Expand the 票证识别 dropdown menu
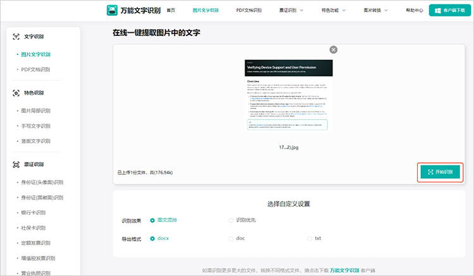Viewport: 474px width, 276px height. 291,10
